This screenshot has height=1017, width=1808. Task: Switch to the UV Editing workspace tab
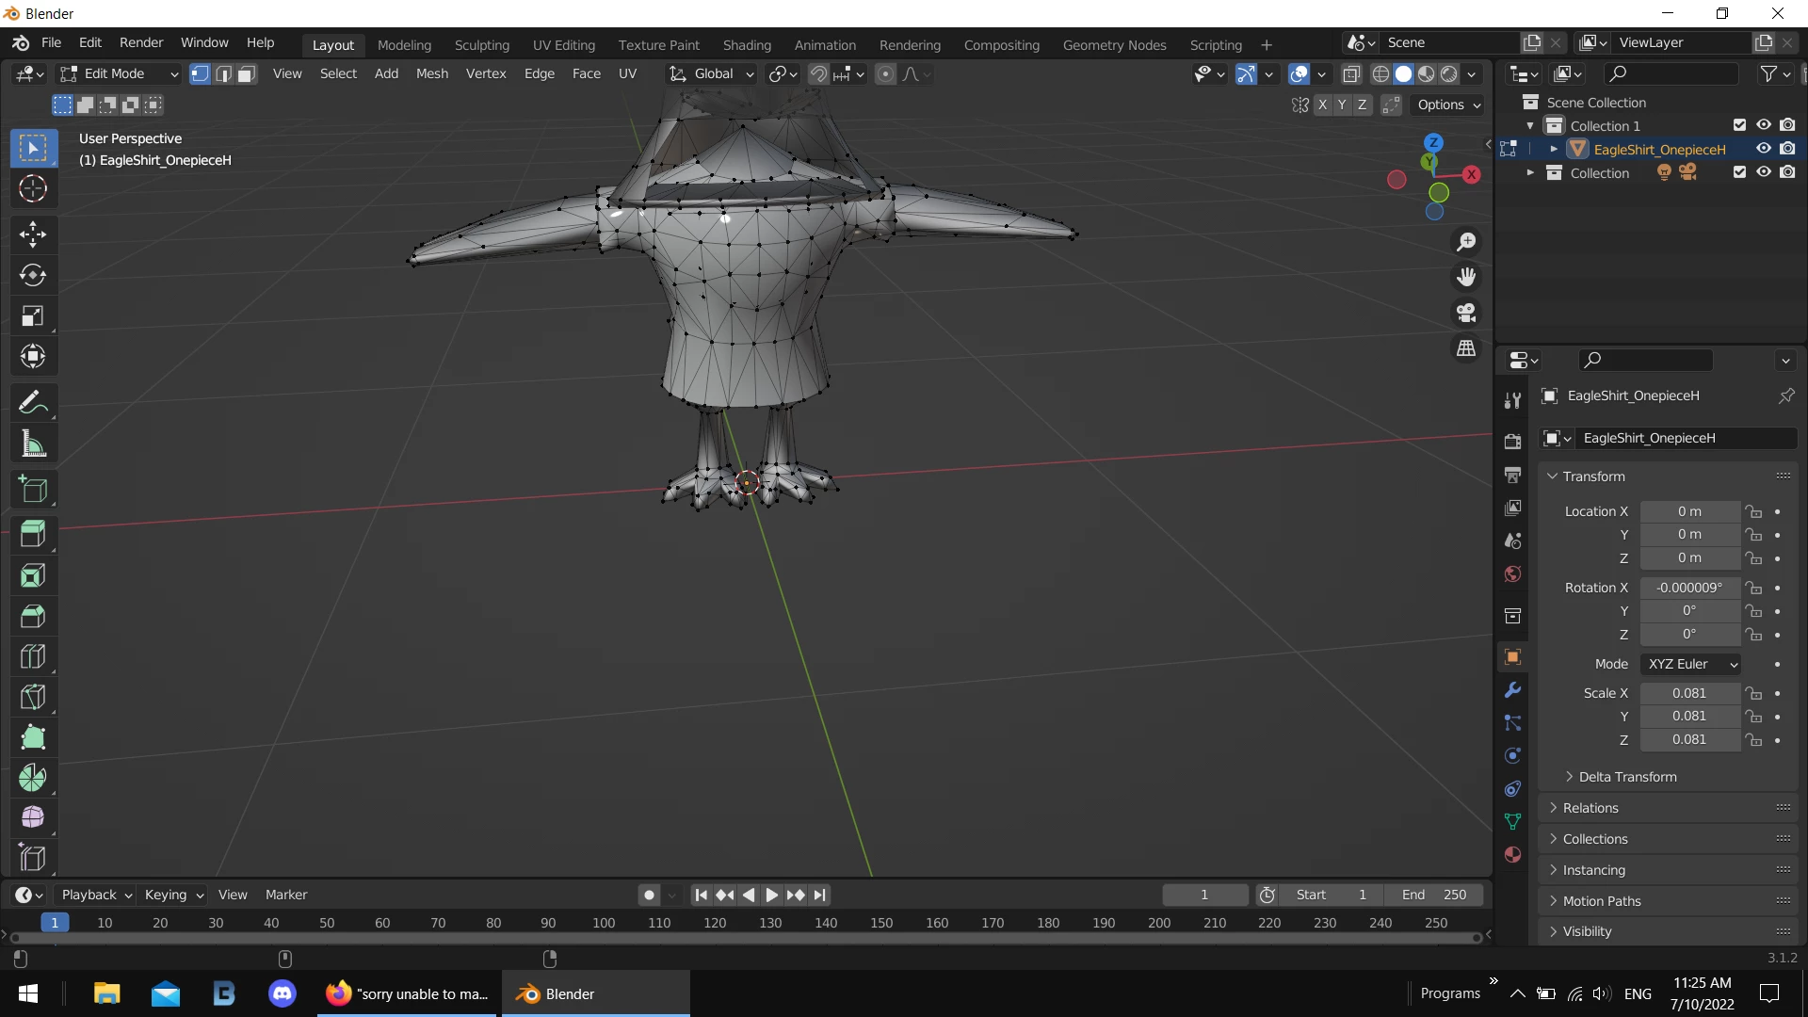(563, 44)
